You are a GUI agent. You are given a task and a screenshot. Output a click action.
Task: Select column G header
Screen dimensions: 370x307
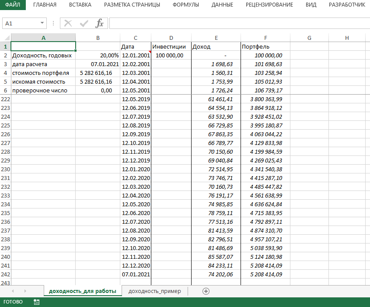click(309, 38)
